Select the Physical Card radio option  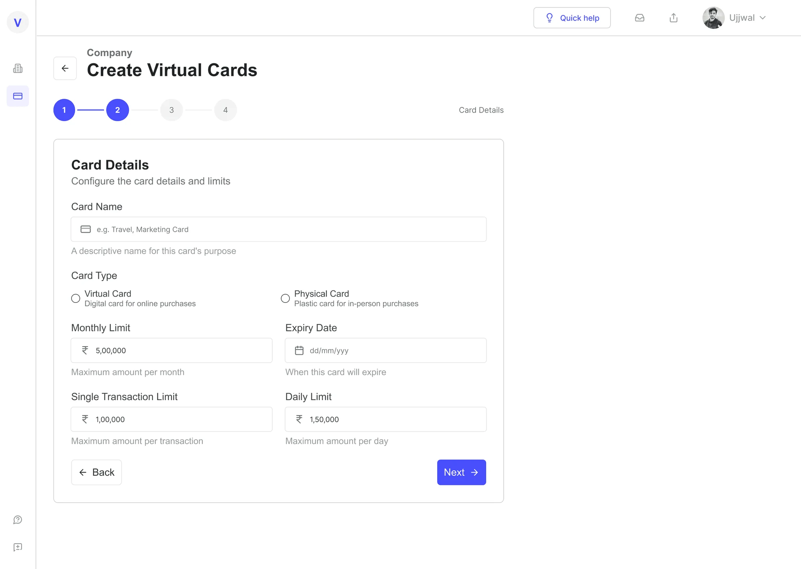pyautogui.click(x=286, y=299)
